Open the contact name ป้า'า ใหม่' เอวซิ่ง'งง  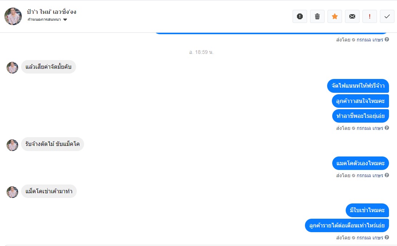[52, 12]
